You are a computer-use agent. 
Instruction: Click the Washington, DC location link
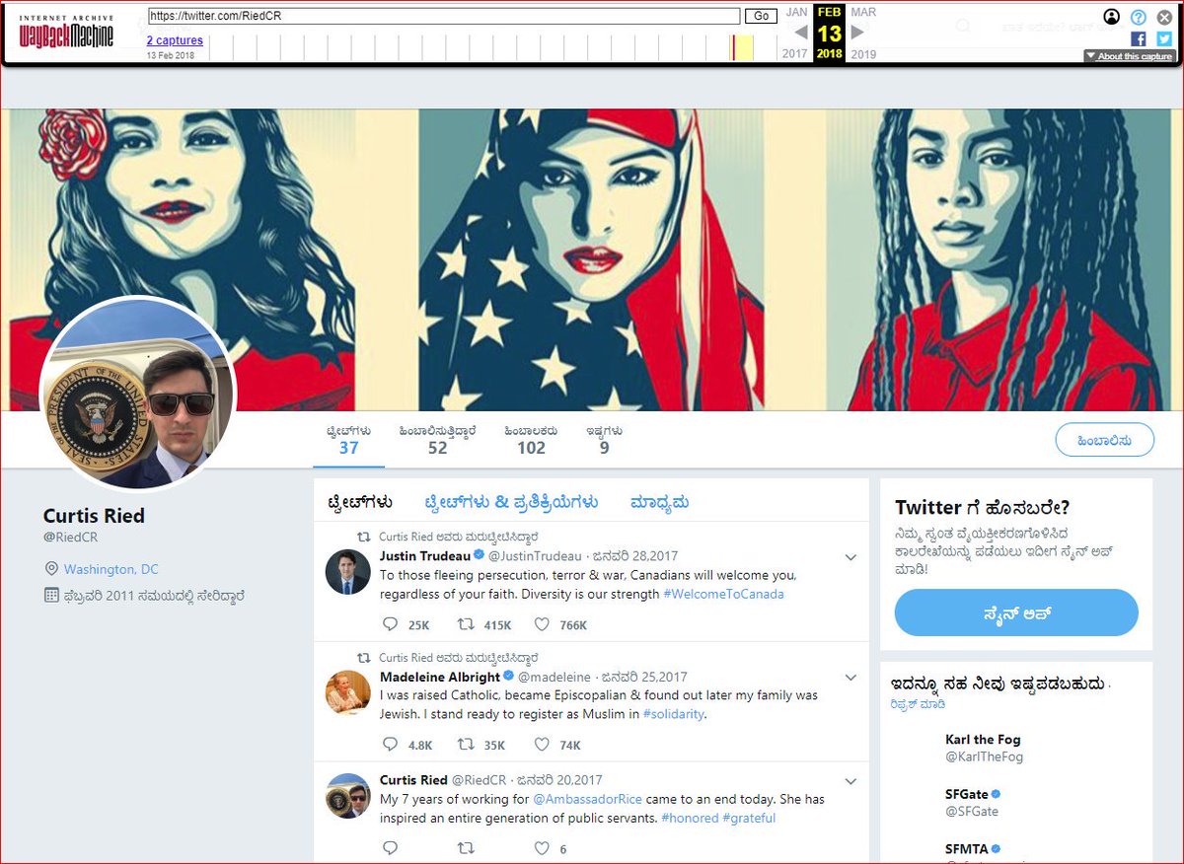click(x=111, y=569)
